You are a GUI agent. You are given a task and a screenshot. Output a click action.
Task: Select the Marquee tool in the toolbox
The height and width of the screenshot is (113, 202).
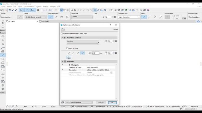[3, 27]
